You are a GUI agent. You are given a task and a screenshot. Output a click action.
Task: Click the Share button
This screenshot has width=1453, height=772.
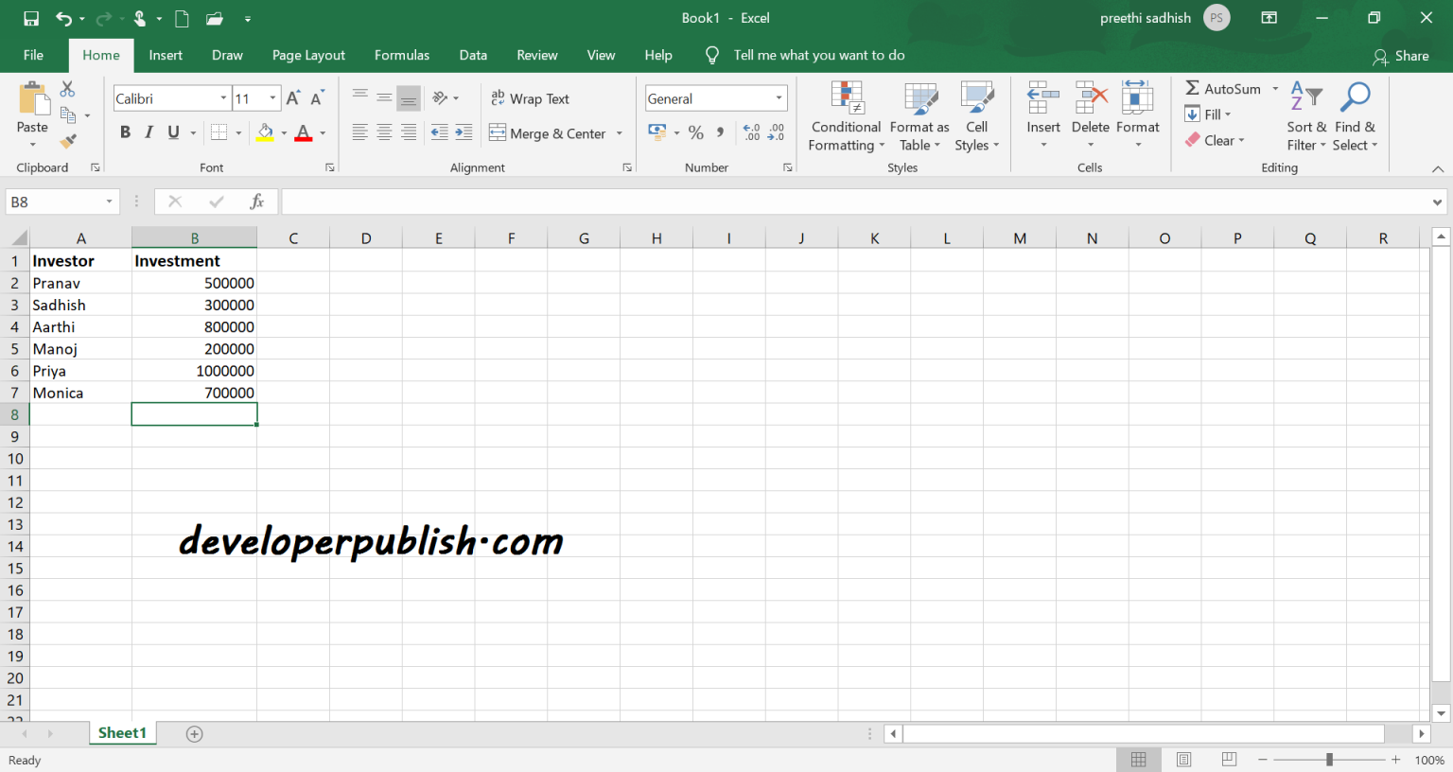coord(1400,56)
